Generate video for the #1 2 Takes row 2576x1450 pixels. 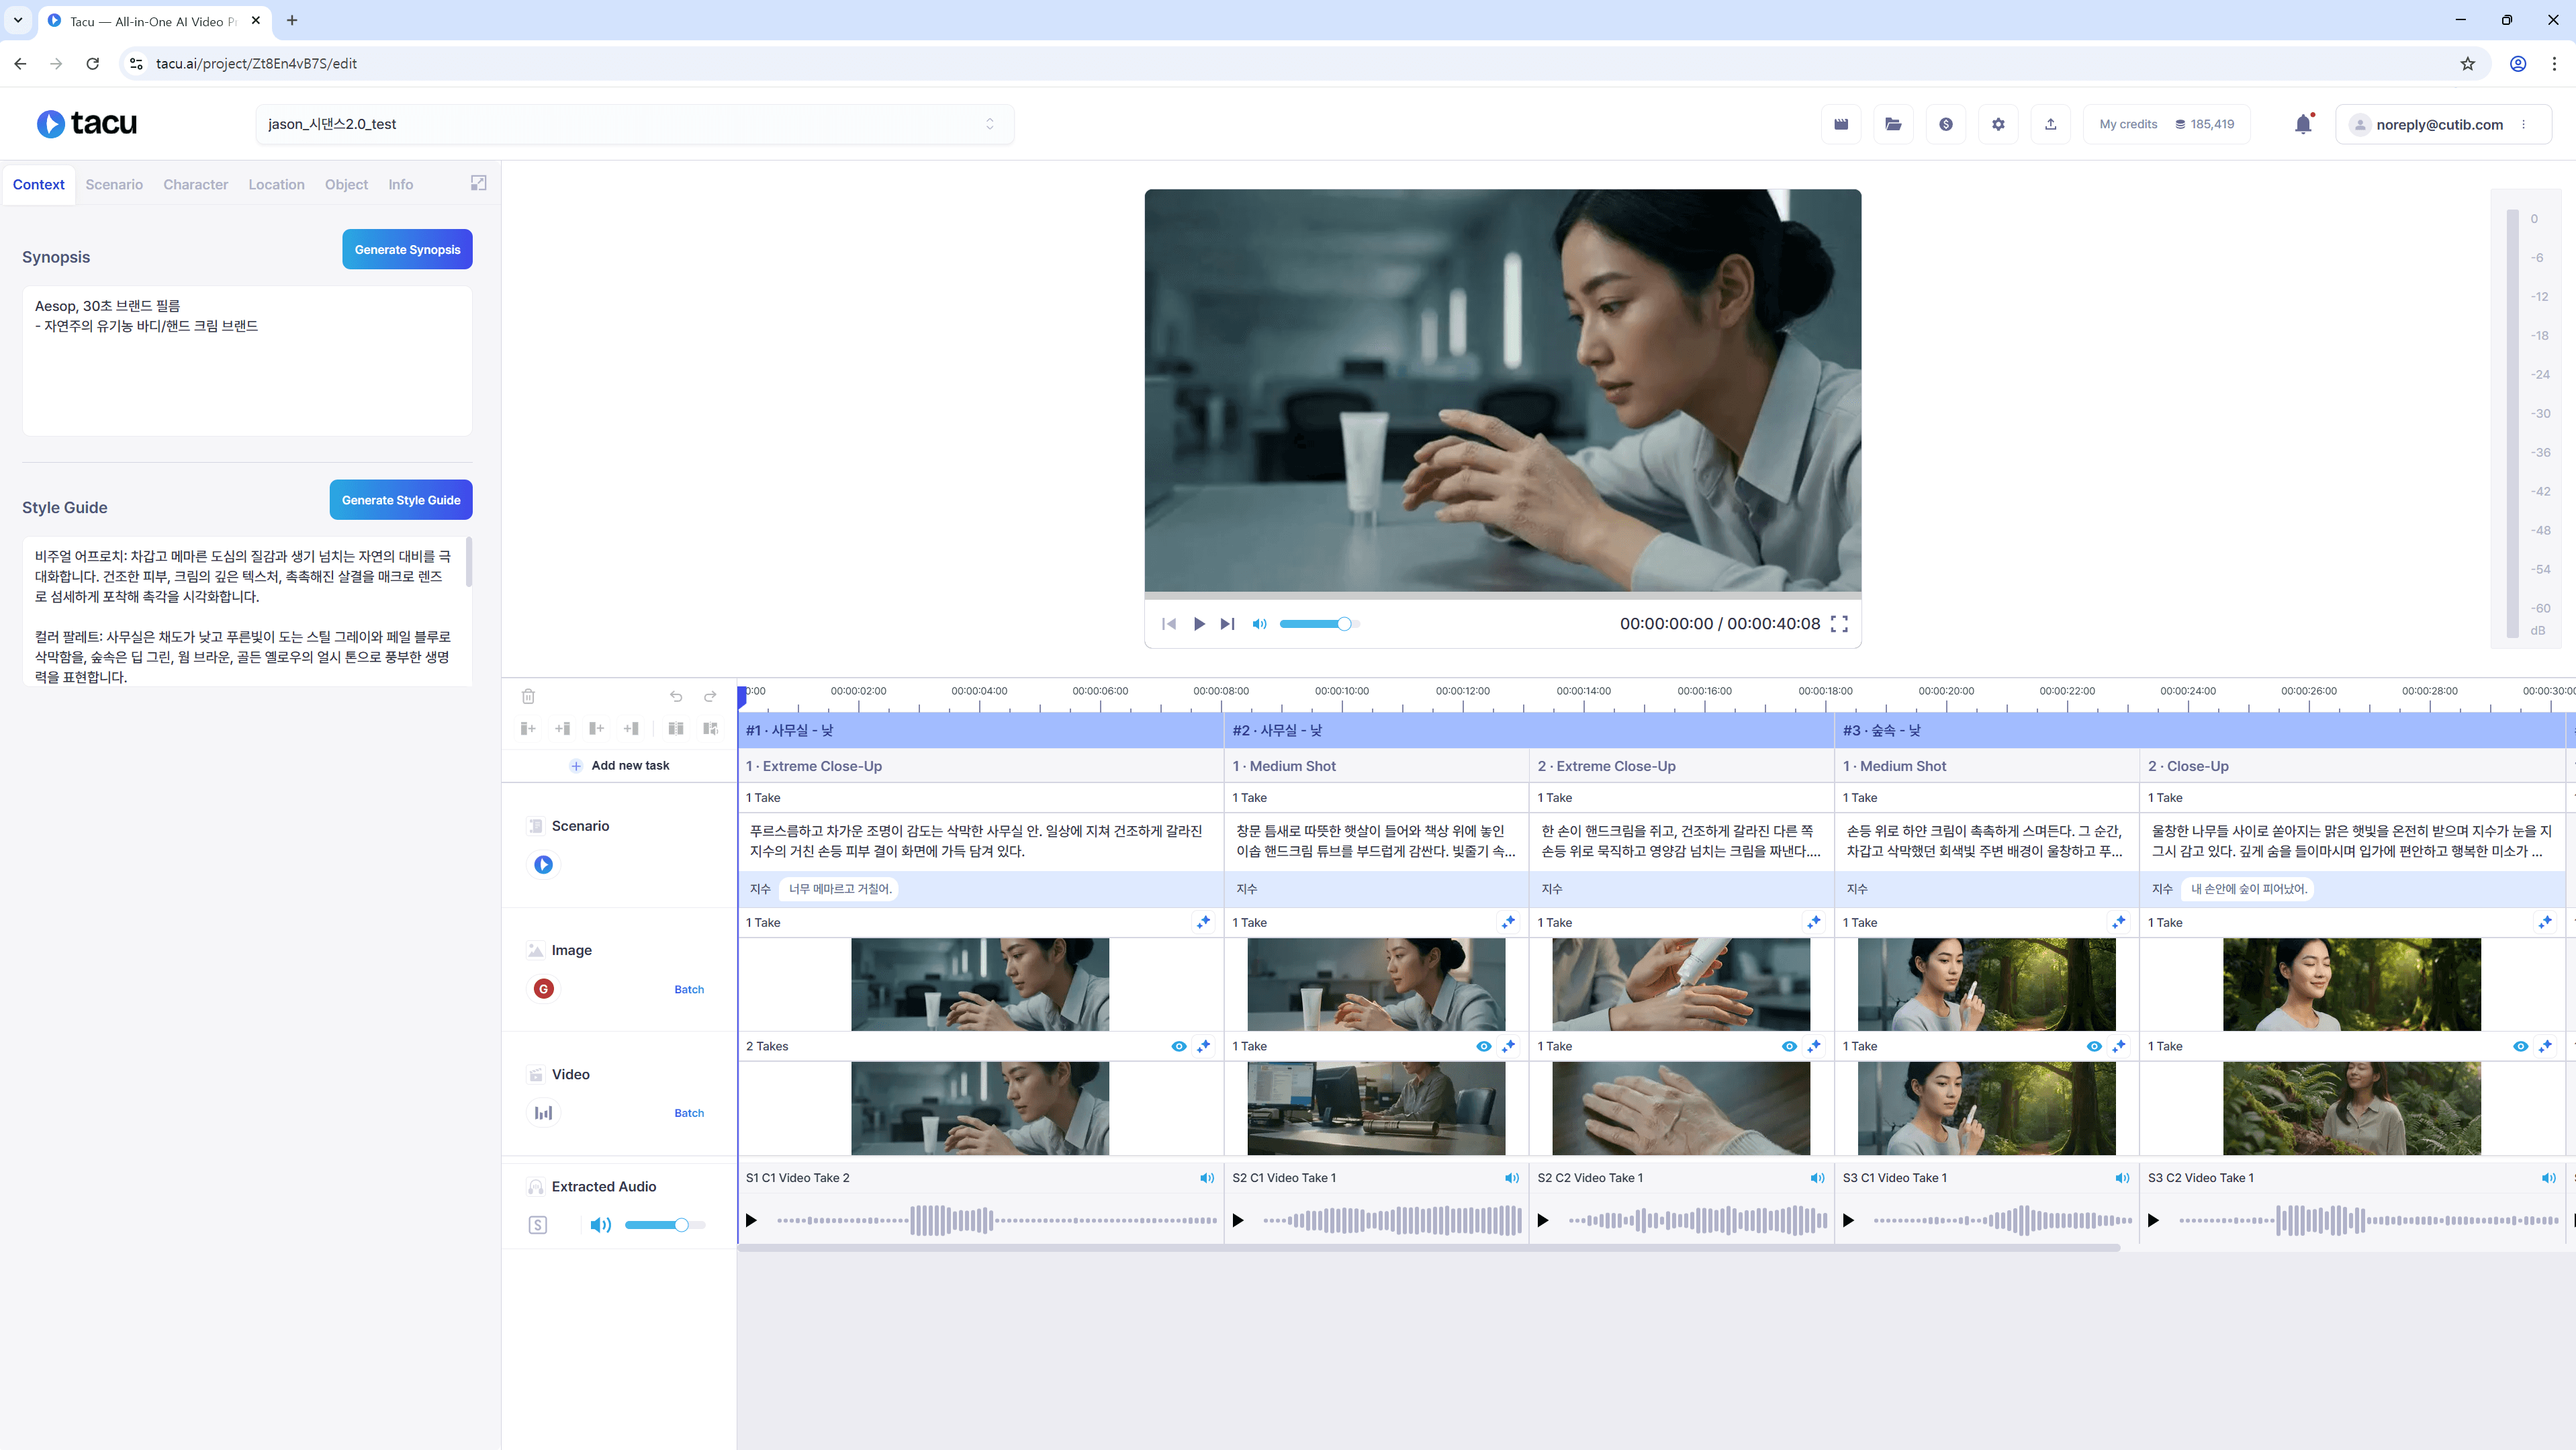click(x=1203, y=1046)
